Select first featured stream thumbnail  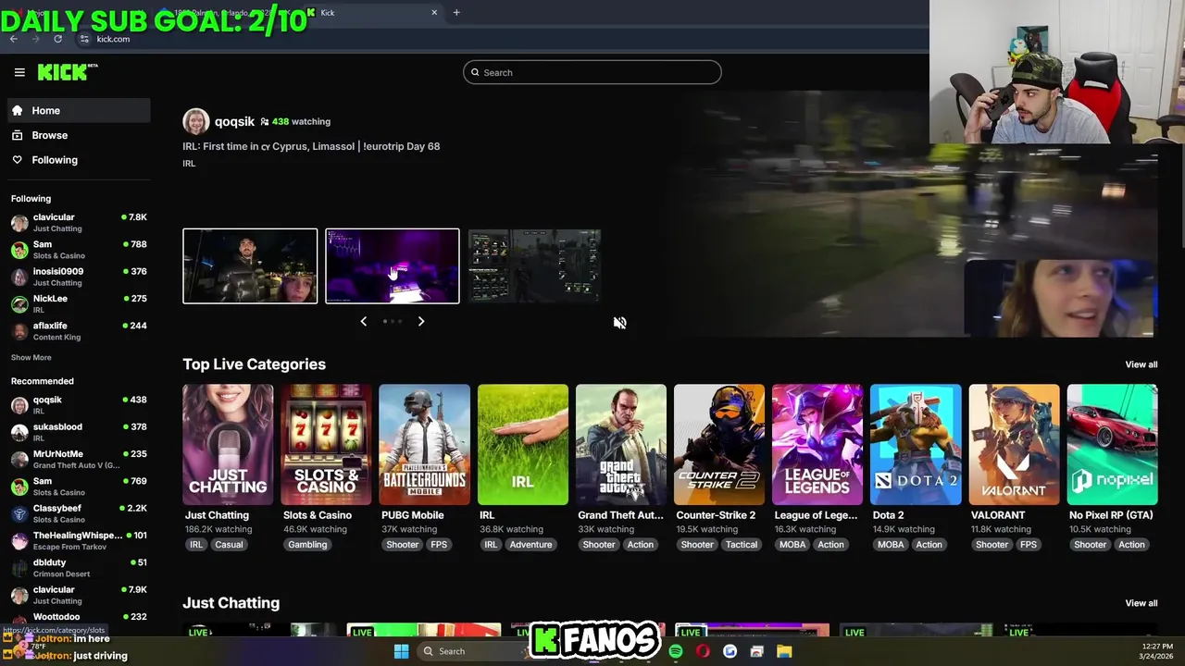pos(250,265)
